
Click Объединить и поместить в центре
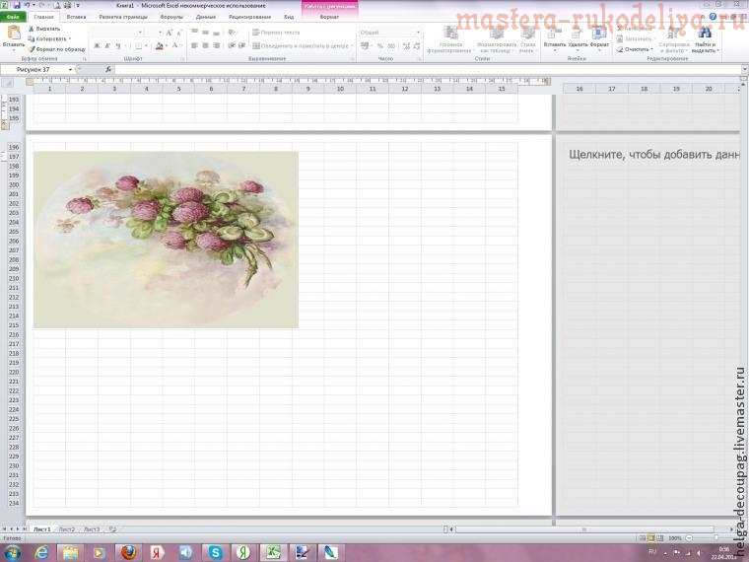coord(303,46)
